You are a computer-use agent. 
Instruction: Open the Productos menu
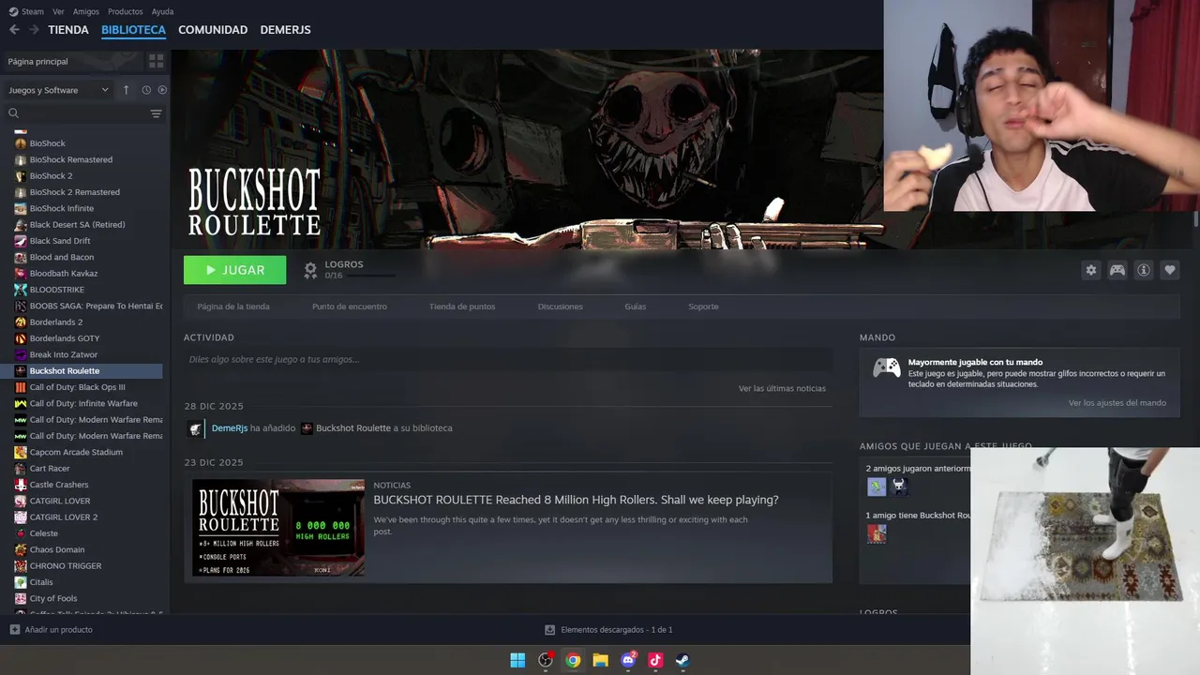pos(126,11)
